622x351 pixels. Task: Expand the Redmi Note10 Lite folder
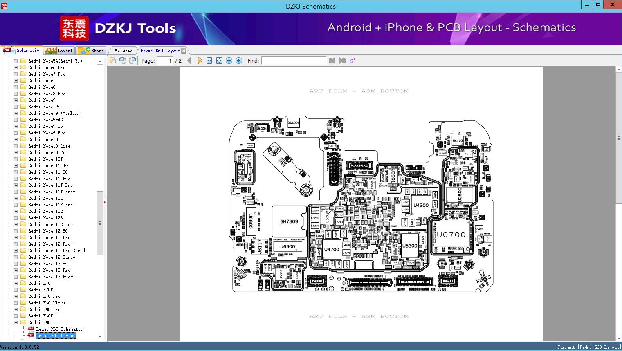(x=16, y=146)
